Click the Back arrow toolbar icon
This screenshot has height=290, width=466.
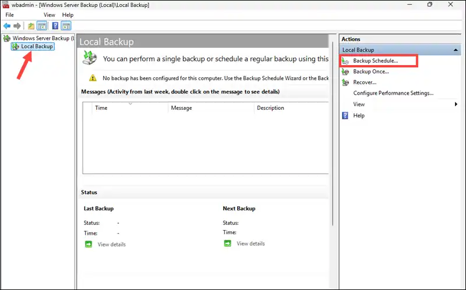[x=7, y=26]
